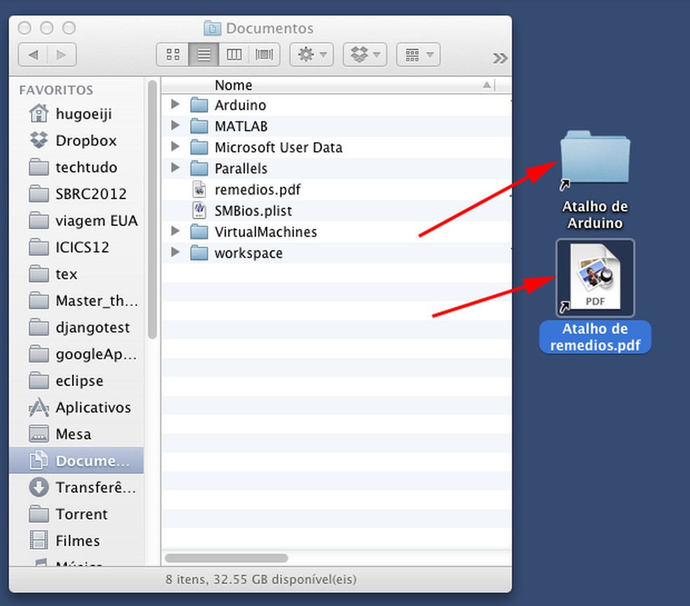
Task: Open eclipse folder in sidebar
Action: coord(76,381)
